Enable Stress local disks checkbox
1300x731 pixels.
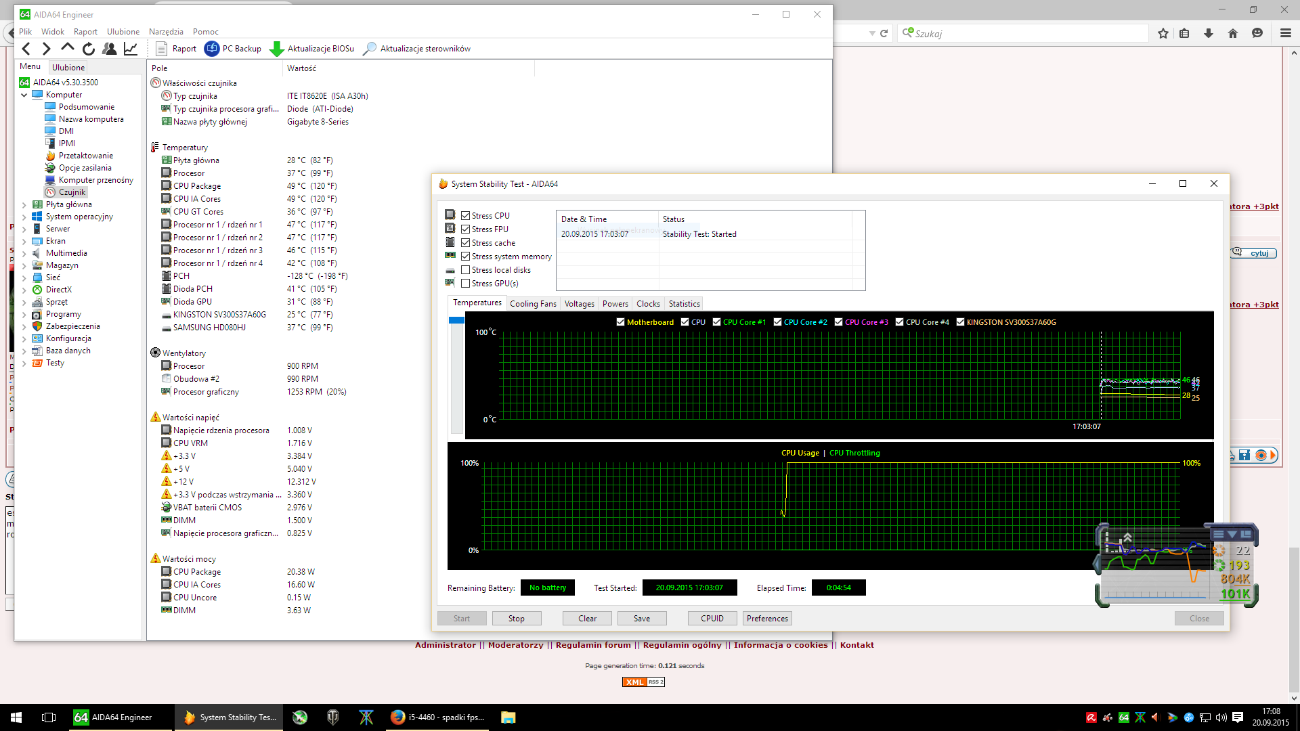click(x=465, y=270)
